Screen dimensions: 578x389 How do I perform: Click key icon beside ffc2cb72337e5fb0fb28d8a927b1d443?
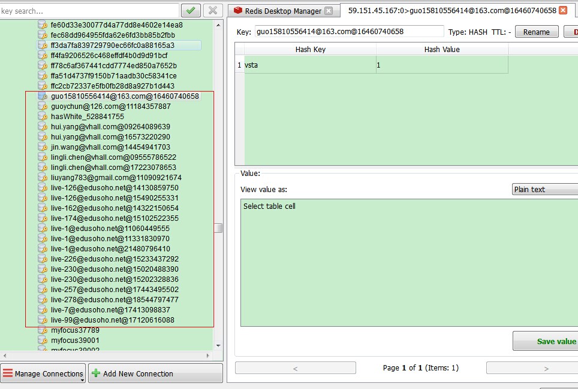43,86
